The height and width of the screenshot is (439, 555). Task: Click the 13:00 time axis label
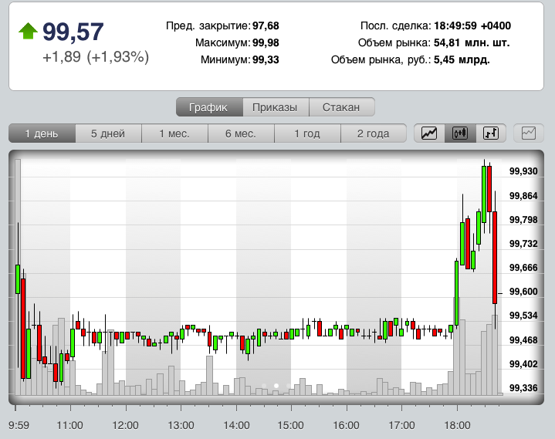coord(181,425)
